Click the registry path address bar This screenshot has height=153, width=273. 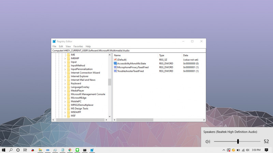(129, 50)
